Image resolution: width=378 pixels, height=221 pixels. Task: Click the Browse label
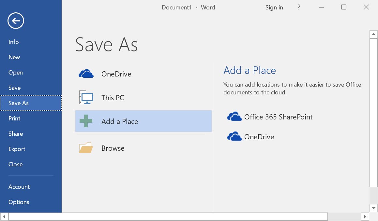(113, 148)
